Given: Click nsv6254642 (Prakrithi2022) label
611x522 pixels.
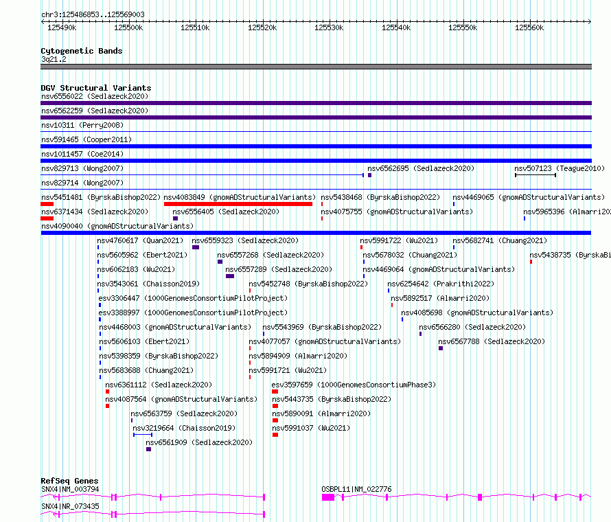Looking at the screenshot, I should 441,284.
